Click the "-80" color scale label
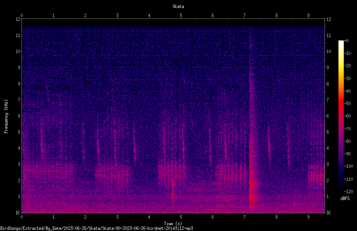 pos(347,141)
